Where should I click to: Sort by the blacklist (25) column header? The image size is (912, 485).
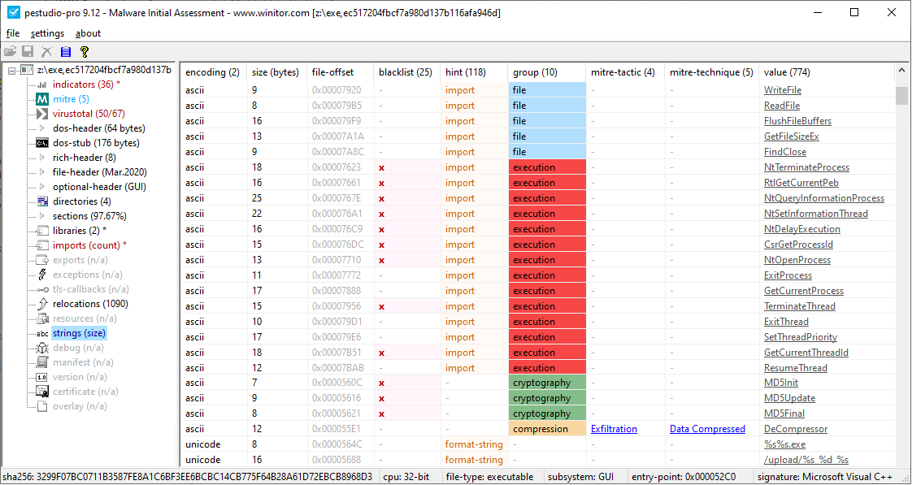coord(406,72)
